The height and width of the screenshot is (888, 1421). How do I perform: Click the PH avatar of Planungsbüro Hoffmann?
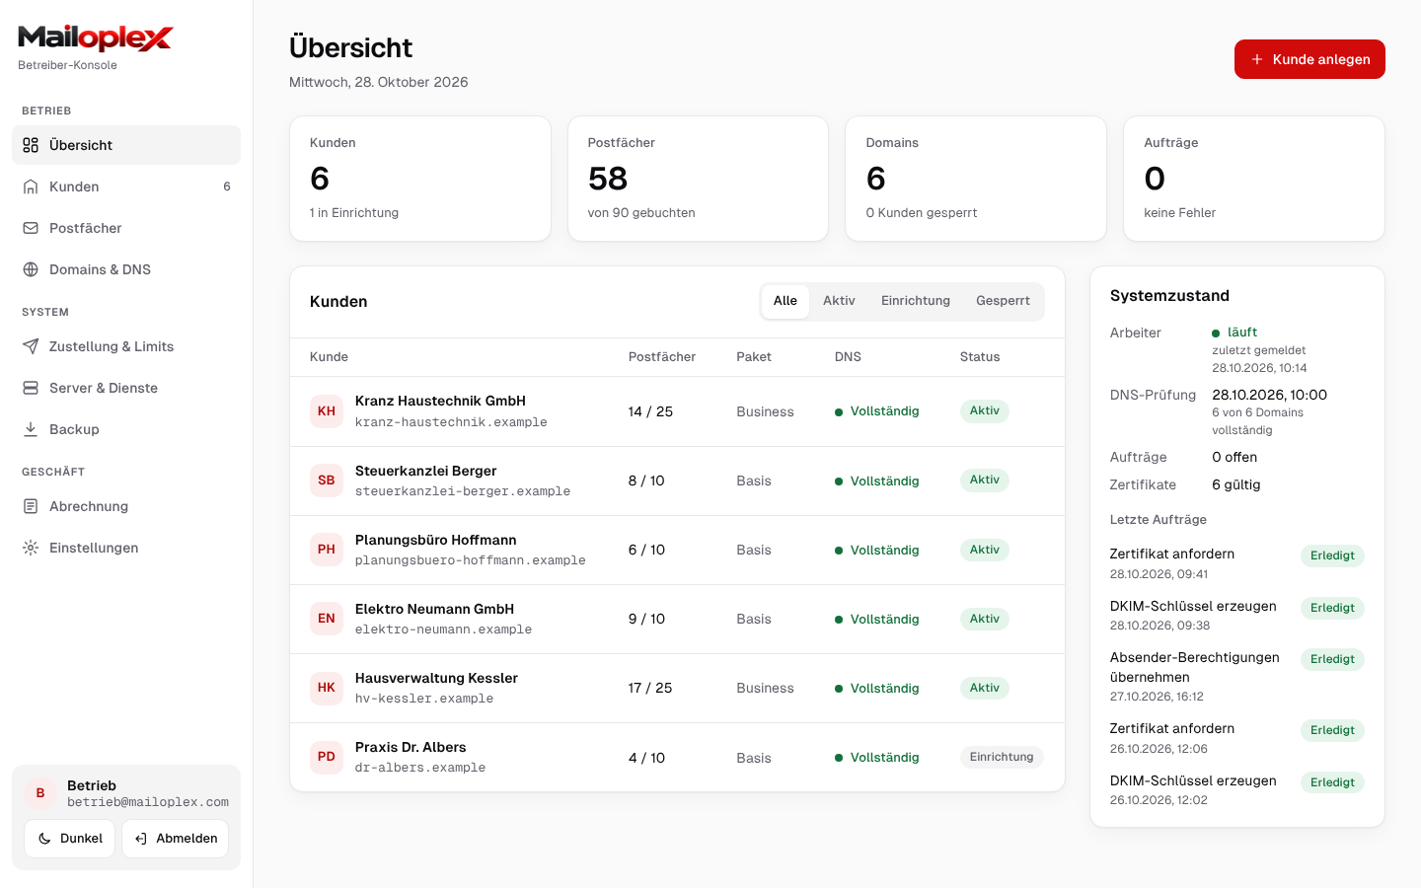327,550
